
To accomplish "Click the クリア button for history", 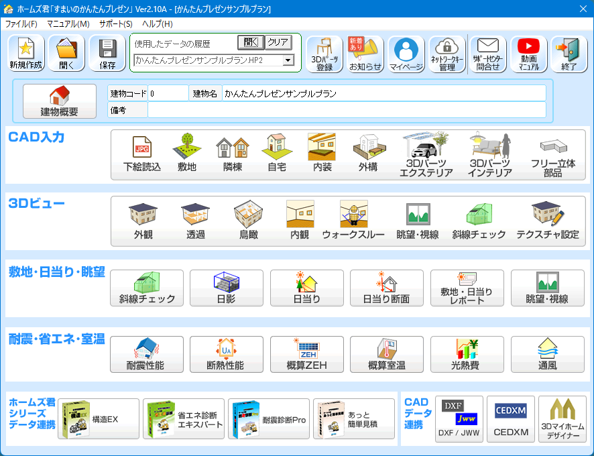I will [x=278, y=42].
